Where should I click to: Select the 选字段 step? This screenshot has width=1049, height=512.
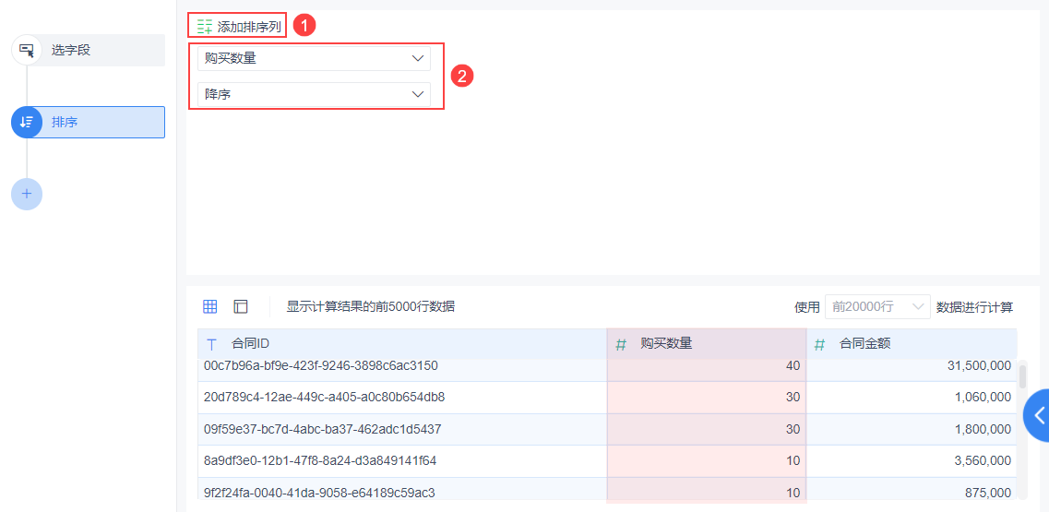[x=89, y=50]
